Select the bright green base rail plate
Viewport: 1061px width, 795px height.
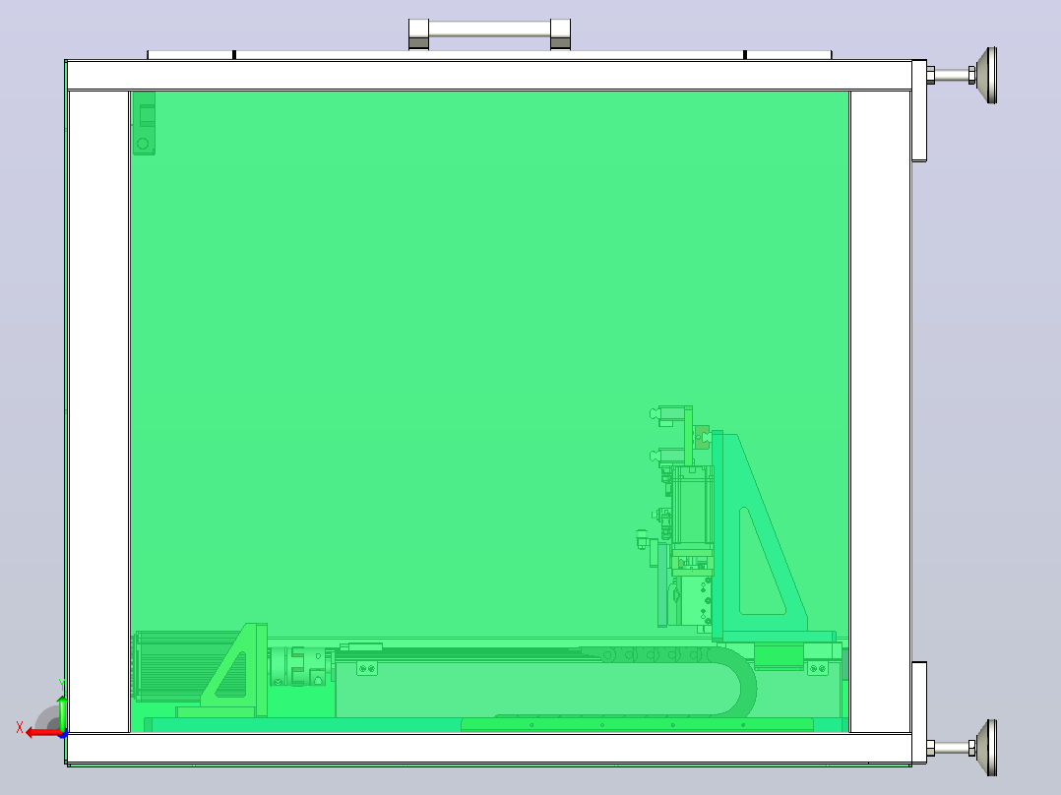coord(637,724)
